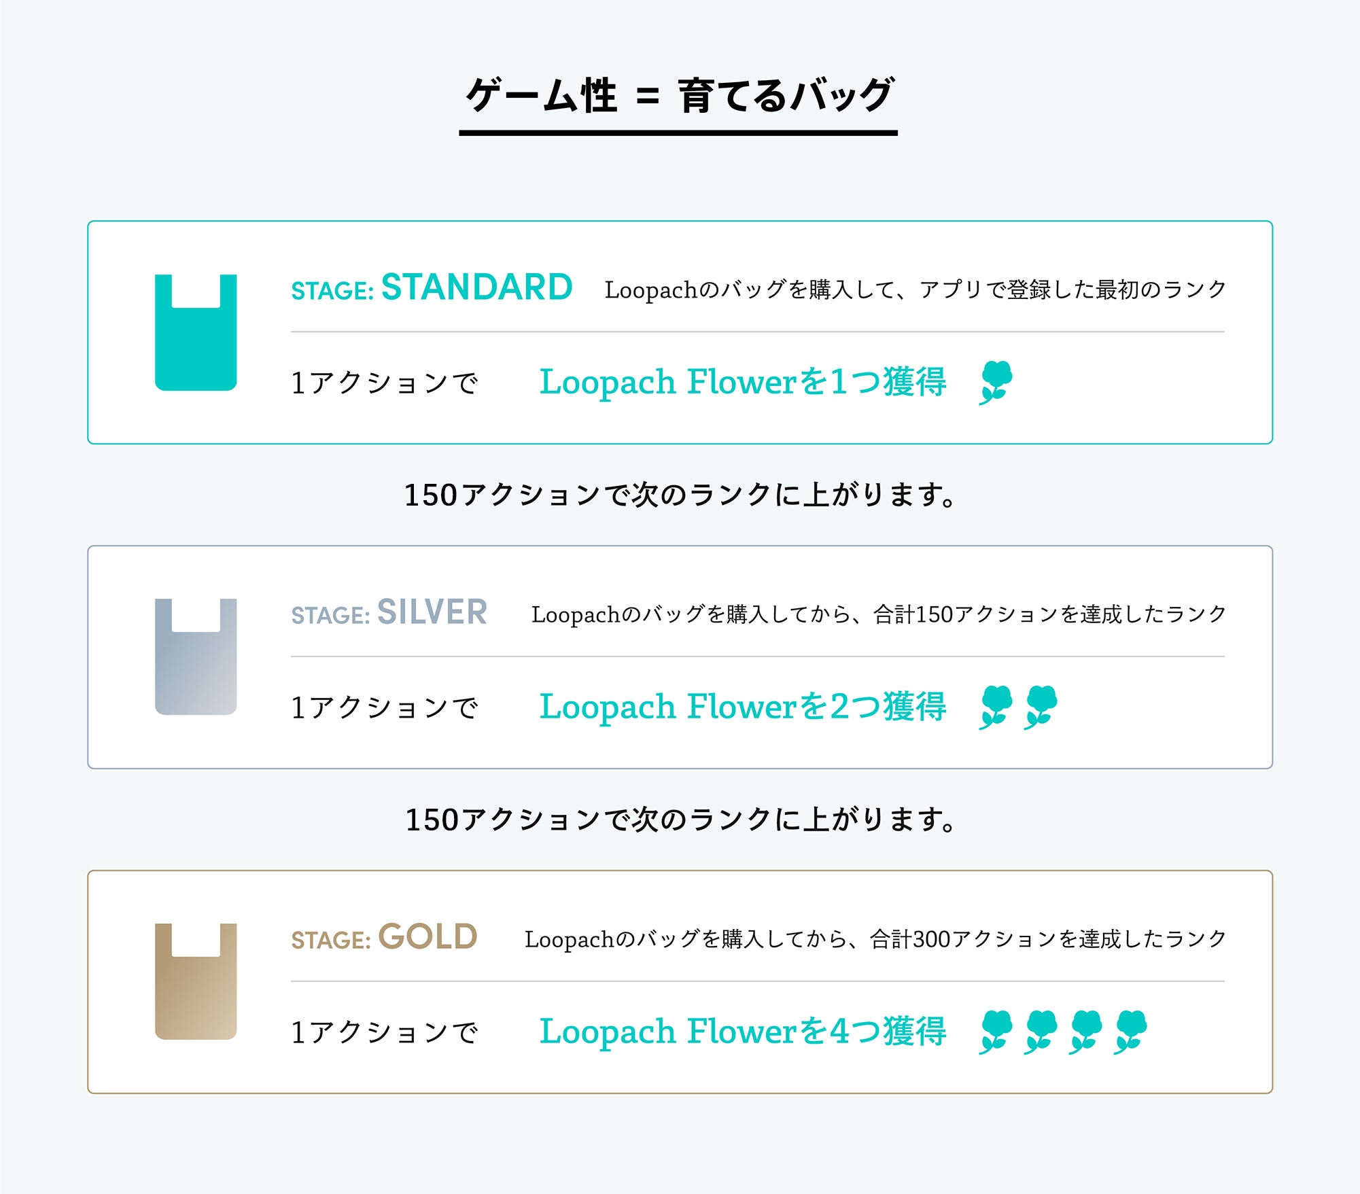Click the 'Loopach Flowerを1つ獲得' text
Image resolution: width=1360 pixels, height=1194 pixels.
[x=742, y=382]
